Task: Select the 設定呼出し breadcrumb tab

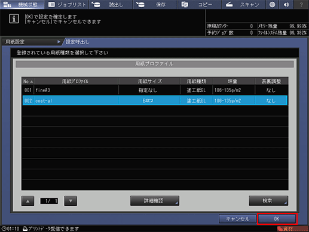Action: coord(78,42)
